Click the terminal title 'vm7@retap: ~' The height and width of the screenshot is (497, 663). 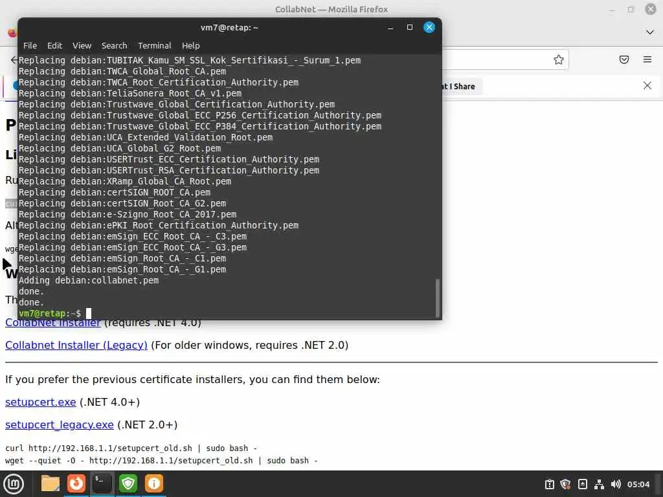[229, 27]
